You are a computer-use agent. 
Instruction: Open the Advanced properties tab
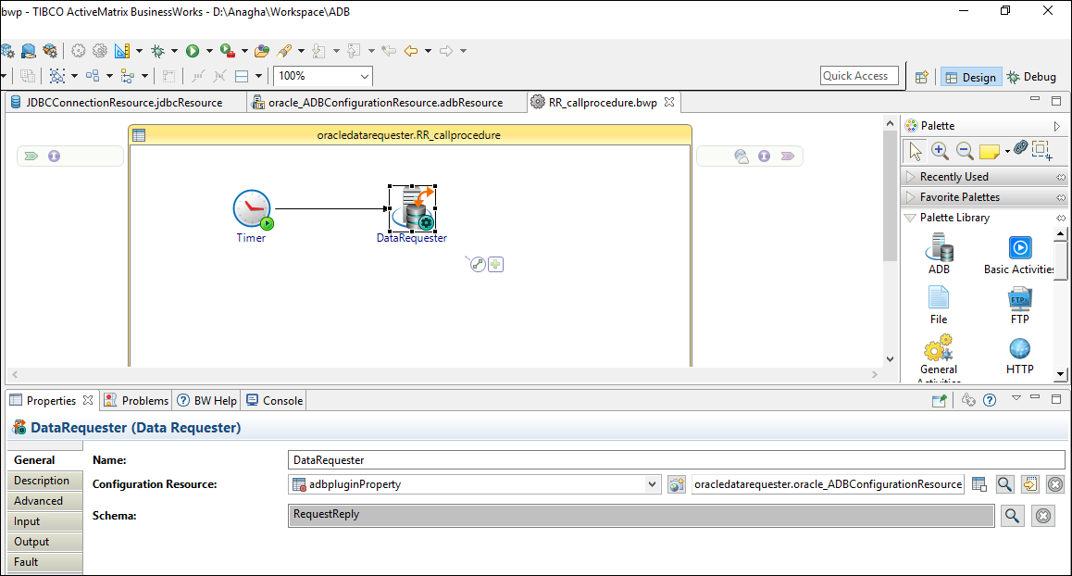point(39,501)
